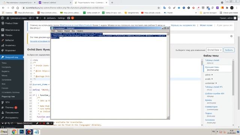Click the WordPress logo in admin bar
Screen dimensions: 240x135
(x=3, y=18)
